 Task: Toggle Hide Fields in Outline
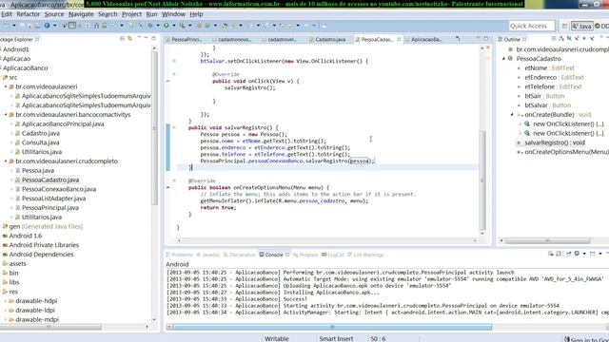(569, 38)
